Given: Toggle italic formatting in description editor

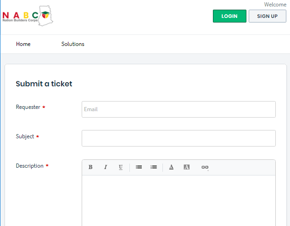Looking at the screenshot, I should pos(105,167).
